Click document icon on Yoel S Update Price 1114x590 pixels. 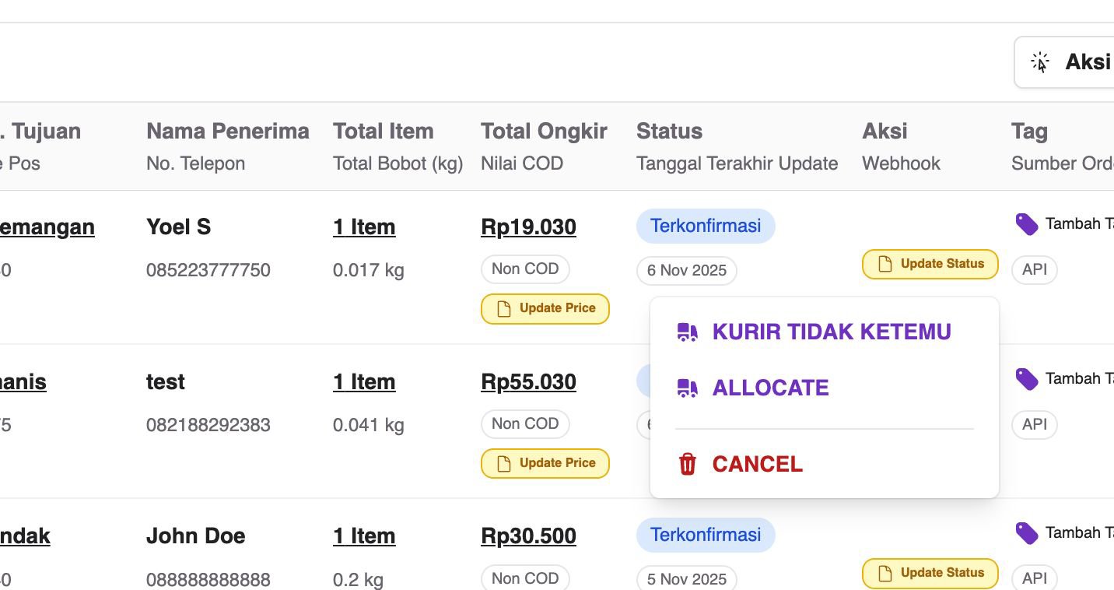pos(504,309)
